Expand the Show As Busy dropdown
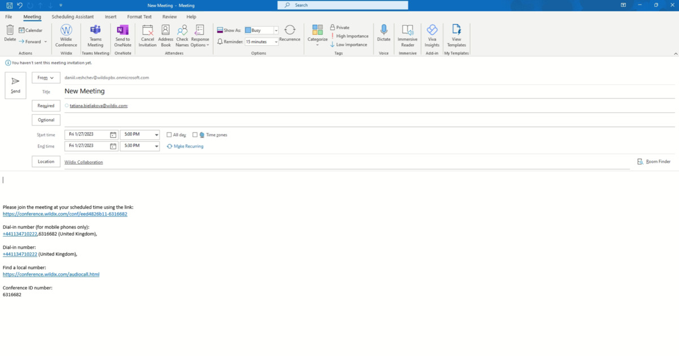The width and height of the screenshot is (679, 356). click(276, 31)
